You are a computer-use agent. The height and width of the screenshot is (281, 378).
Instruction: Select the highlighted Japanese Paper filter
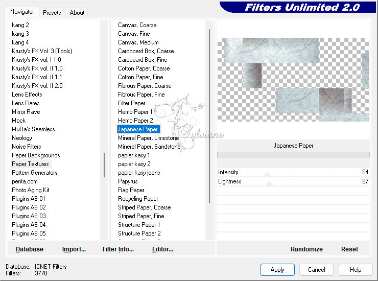pos(138,129)
